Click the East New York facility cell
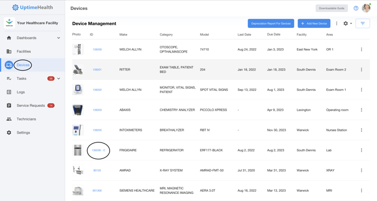377x201 pixels. coord(307,49)
